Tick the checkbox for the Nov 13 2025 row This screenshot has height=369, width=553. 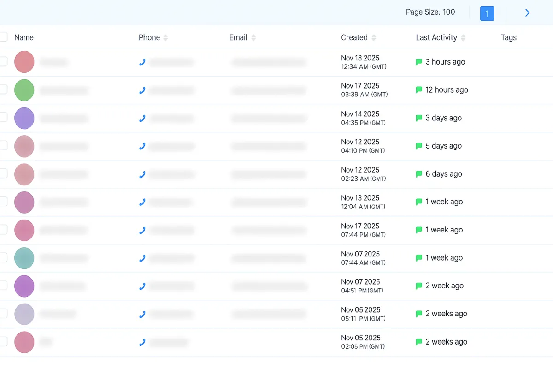(x=3, y=201)
